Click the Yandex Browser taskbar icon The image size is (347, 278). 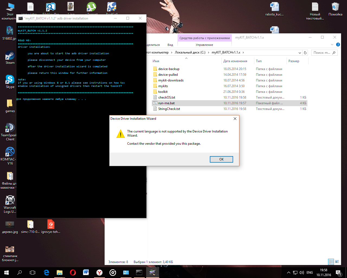[99, 272]
